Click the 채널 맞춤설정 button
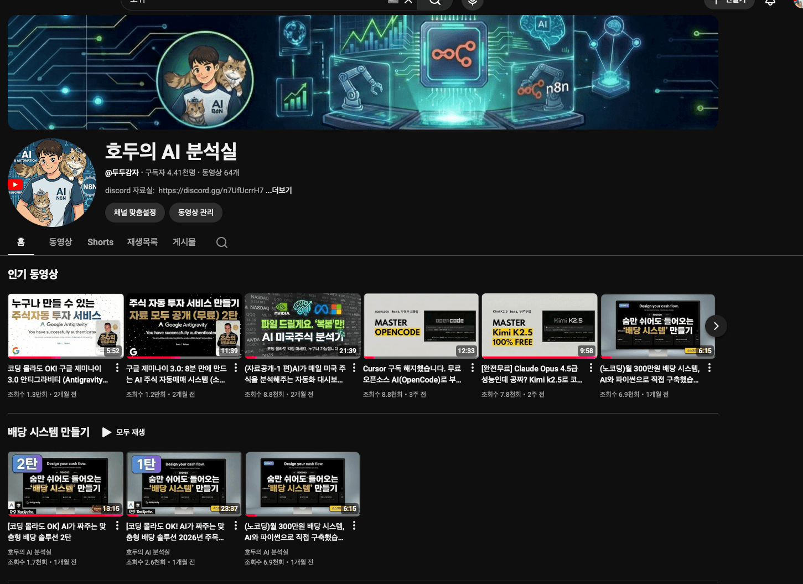This screenshot has height=584, width=803. point(135,213)
